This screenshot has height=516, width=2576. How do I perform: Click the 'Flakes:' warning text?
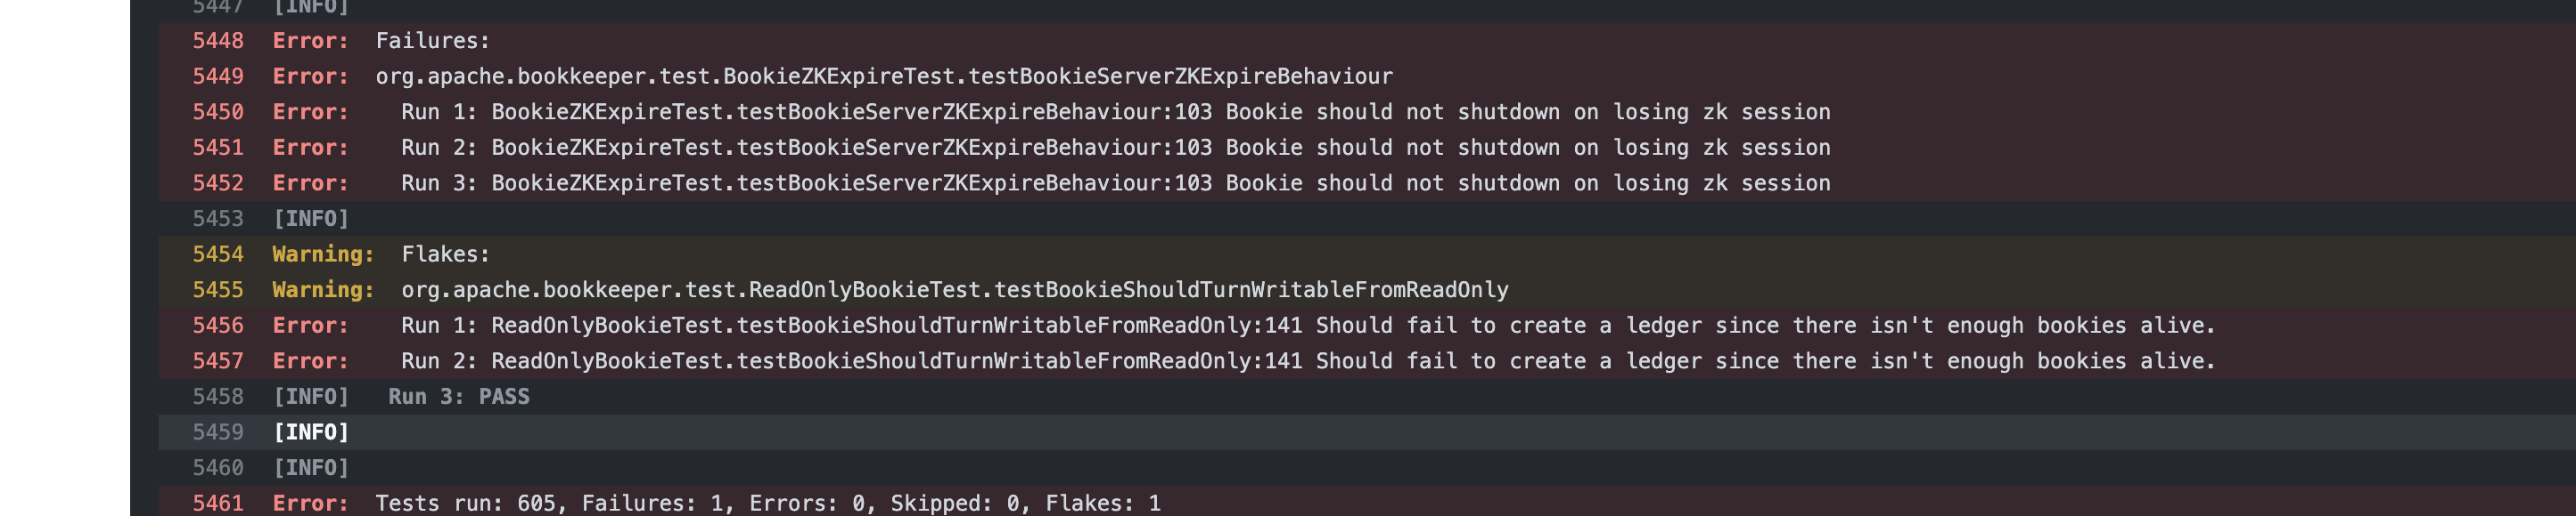pos(446,254)
